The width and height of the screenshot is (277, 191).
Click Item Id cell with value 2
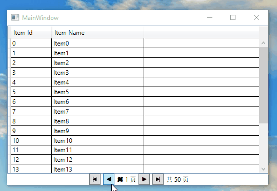(x=31, y=62)
